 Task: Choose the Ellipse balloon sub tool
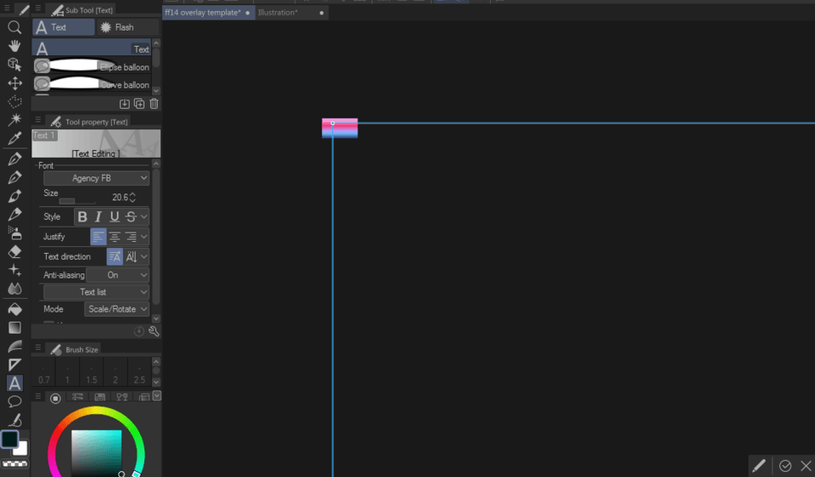[92, 66]
